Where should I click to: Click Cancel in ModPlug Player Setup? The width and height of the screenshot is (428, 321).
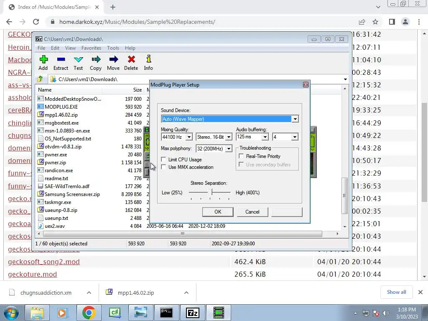(x=252, y=212)
